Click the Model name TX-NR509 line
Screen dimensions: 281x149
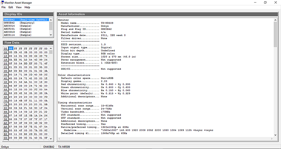point(87,23)
